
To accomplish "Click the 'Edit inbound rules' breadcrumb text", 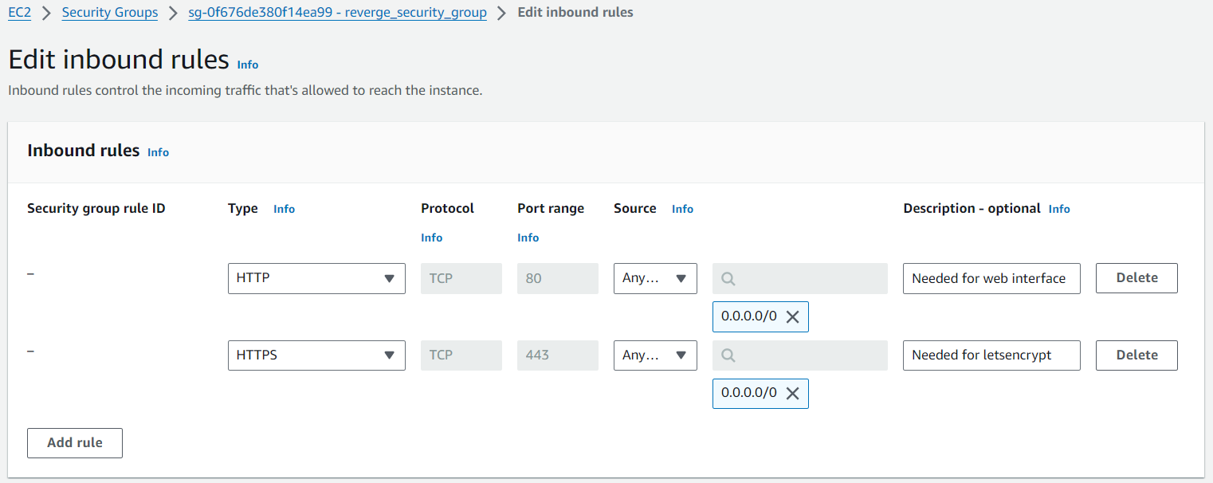I will 575,13.
